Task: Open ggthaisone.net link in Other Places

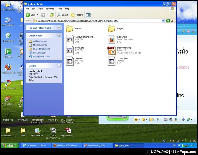Action: tap(40, 41)
